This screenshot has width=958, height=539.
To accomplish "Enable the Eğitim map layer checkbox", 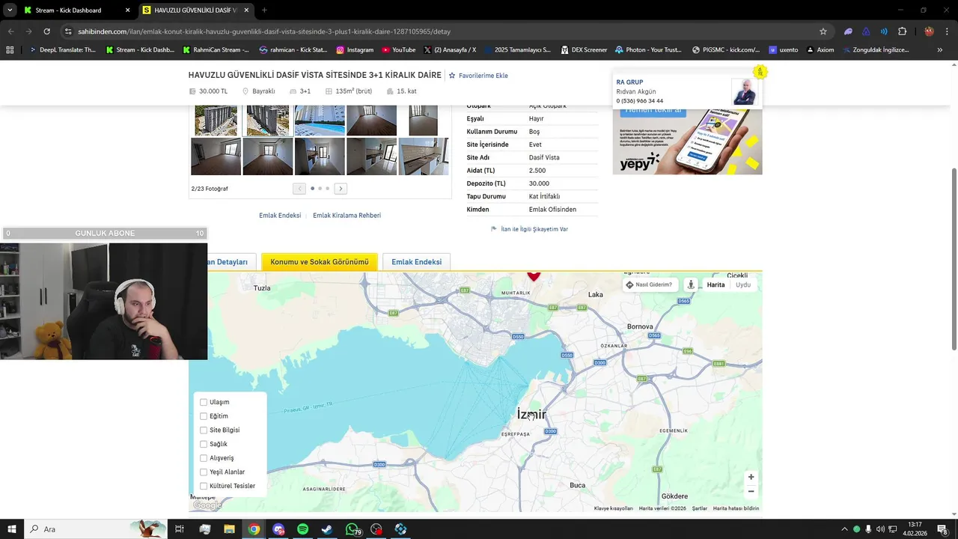I will [203, 416].
